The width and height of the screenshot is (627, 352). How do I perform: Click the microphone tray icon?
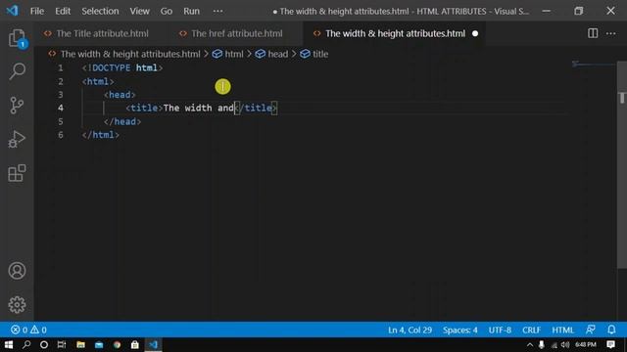point(541,344)
